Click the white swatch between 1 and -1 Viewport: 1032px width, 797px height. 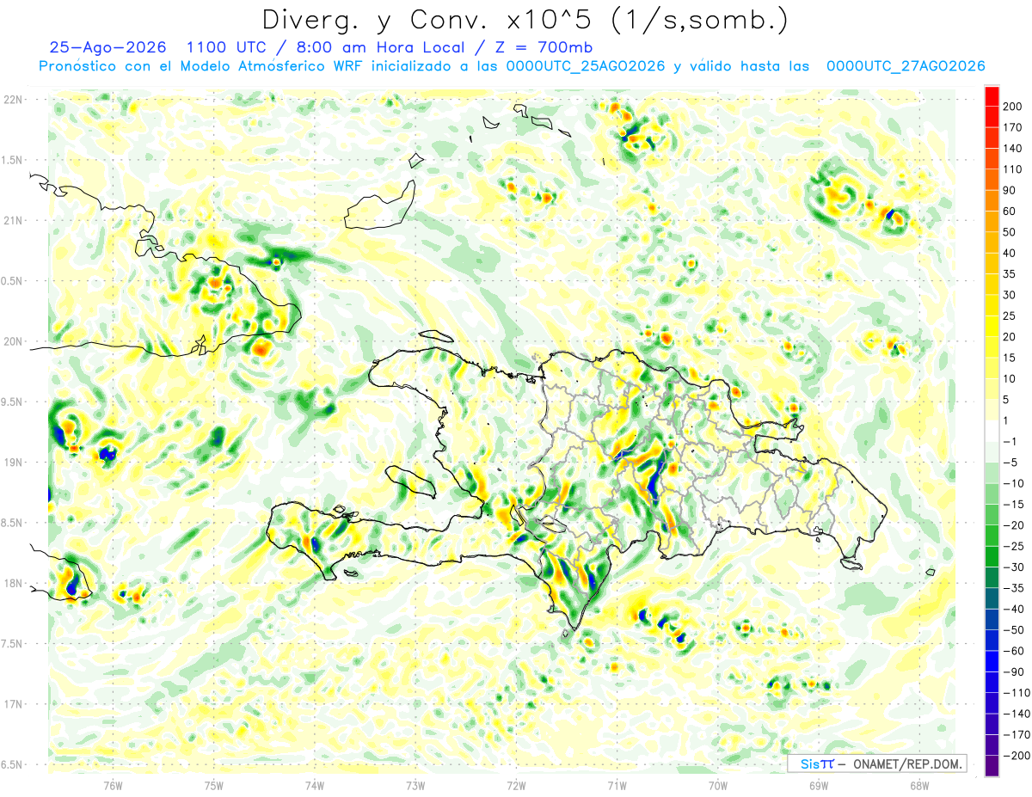point(992,431)
